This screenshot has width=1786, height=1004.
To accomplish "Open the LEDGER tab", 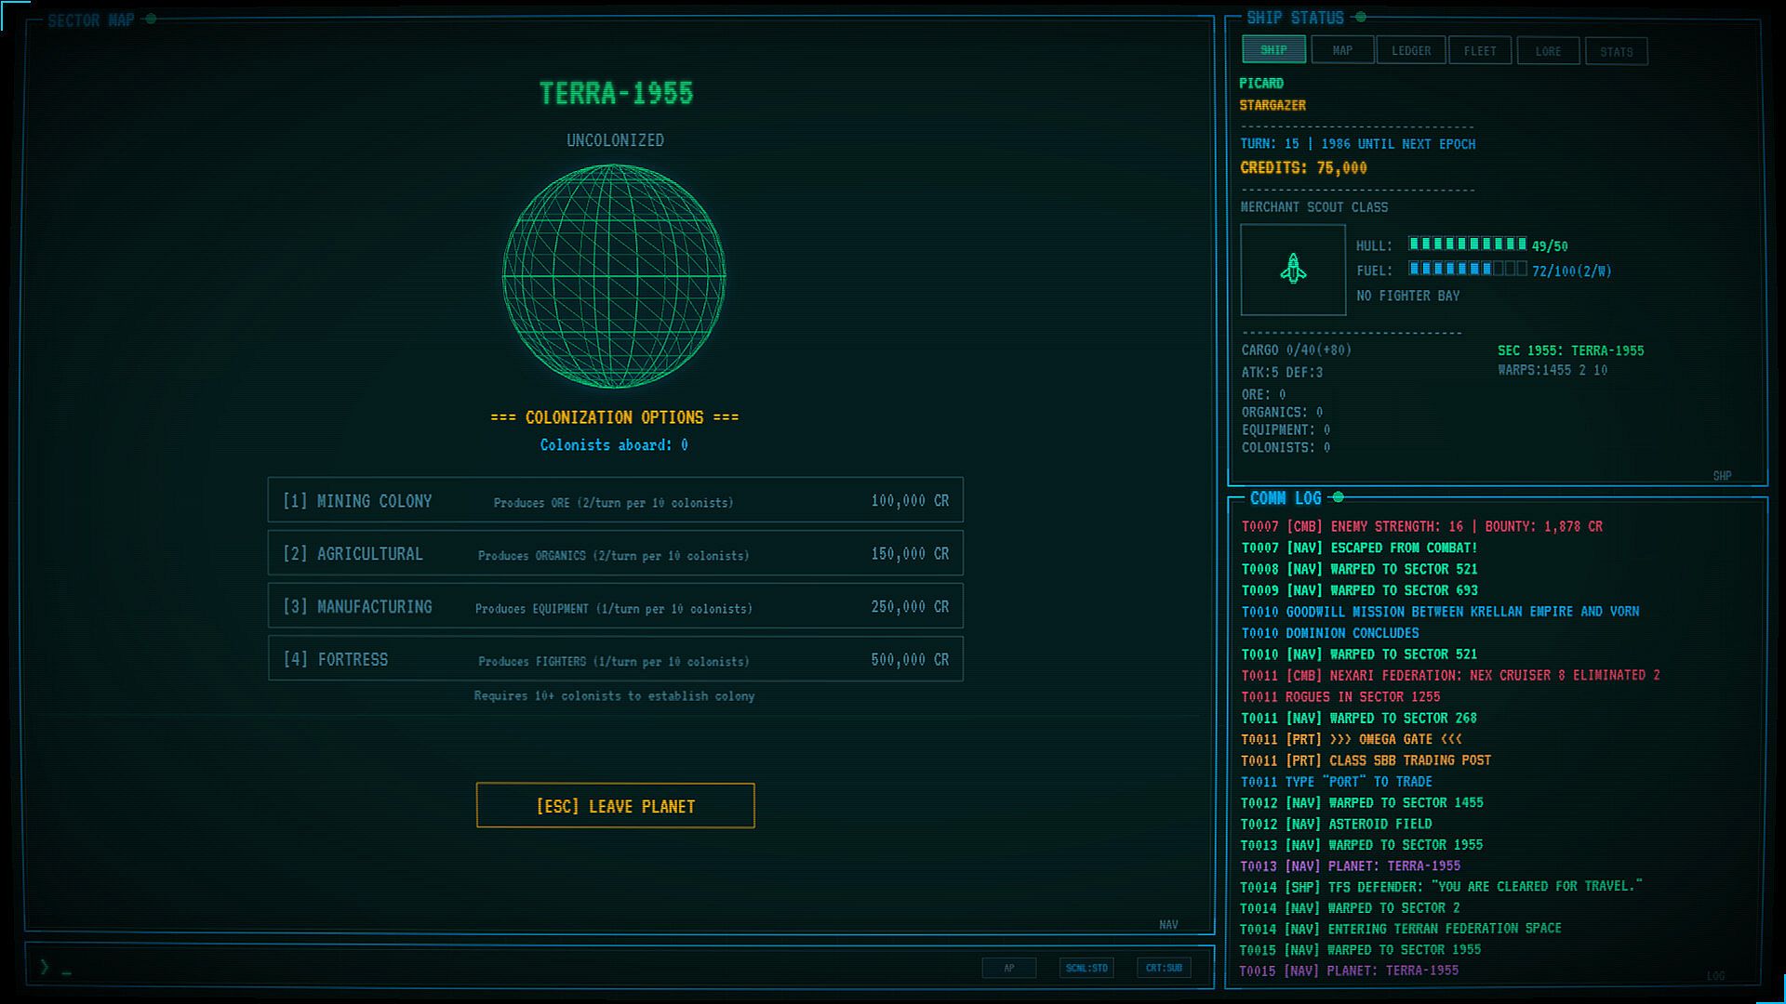I will pos(1411,50).
